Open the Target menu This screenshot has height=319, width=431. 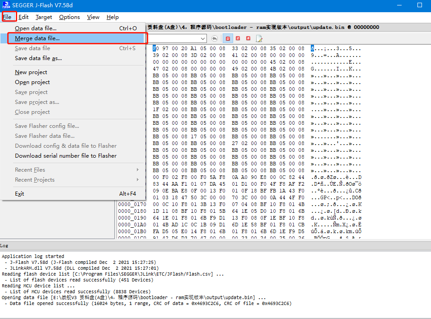point(44,17)
